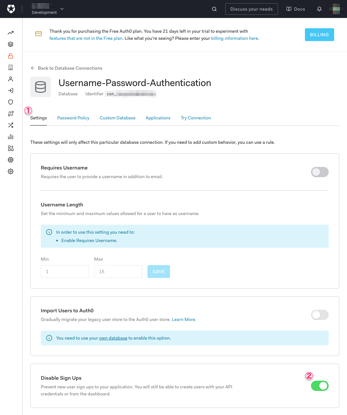Click the search magnifier icon
This screenshot has width=347, height=415.
pyautogui.click(x=214, y=9)
